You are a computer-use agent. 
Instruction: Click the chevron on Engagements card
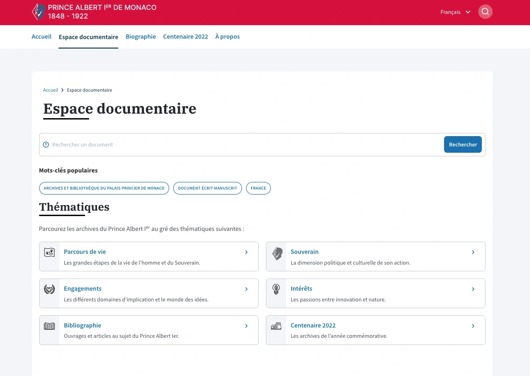[x=247, y=289]
